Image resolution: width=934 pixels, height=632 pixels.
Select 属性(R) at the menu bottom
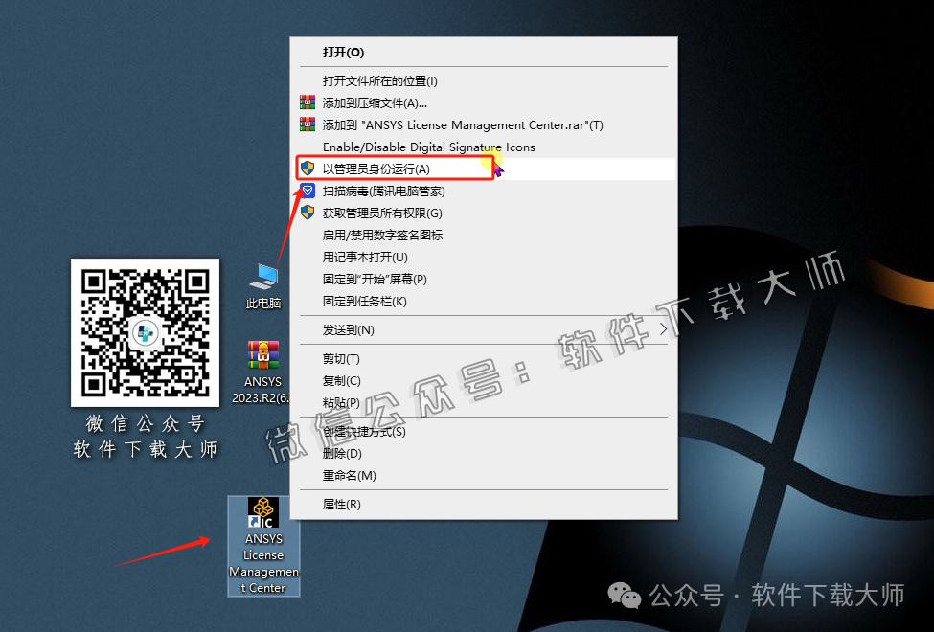(343, 504)
